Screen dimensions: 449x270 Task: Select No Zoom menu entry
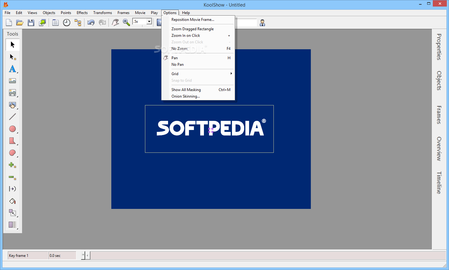[x=198, y=49]
